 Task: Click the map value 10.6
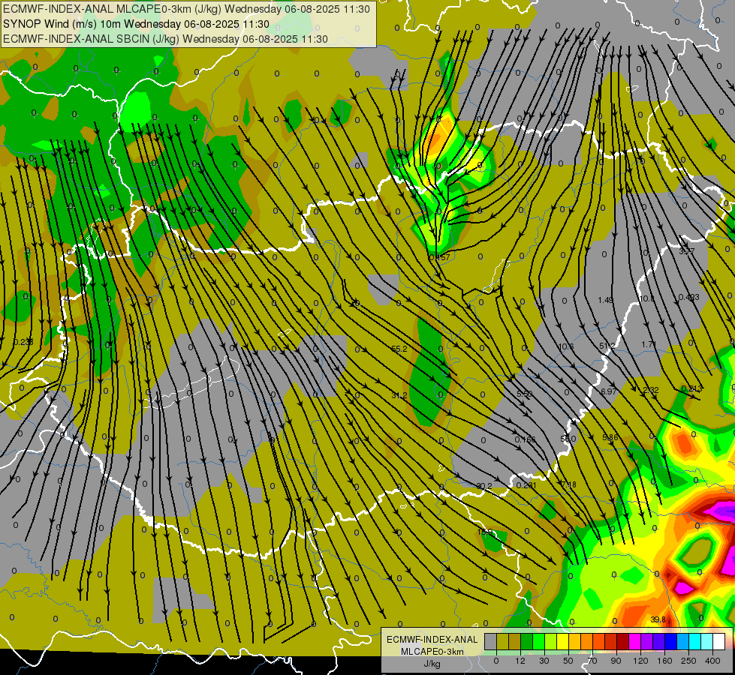coord(566,346)
